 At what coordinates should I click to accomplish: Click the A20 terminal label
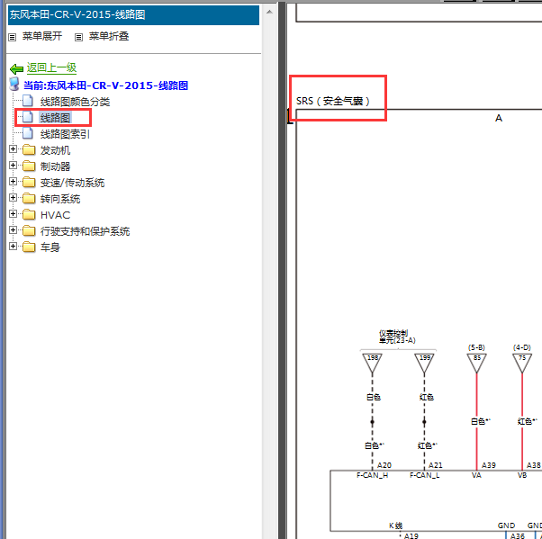(x=384, y=465)
